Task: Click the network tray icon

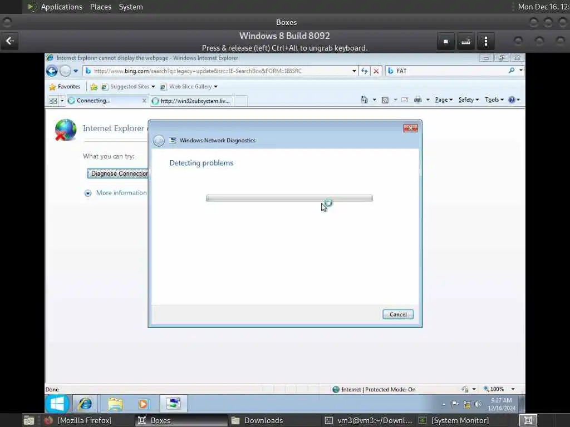Action: point(467,404)
